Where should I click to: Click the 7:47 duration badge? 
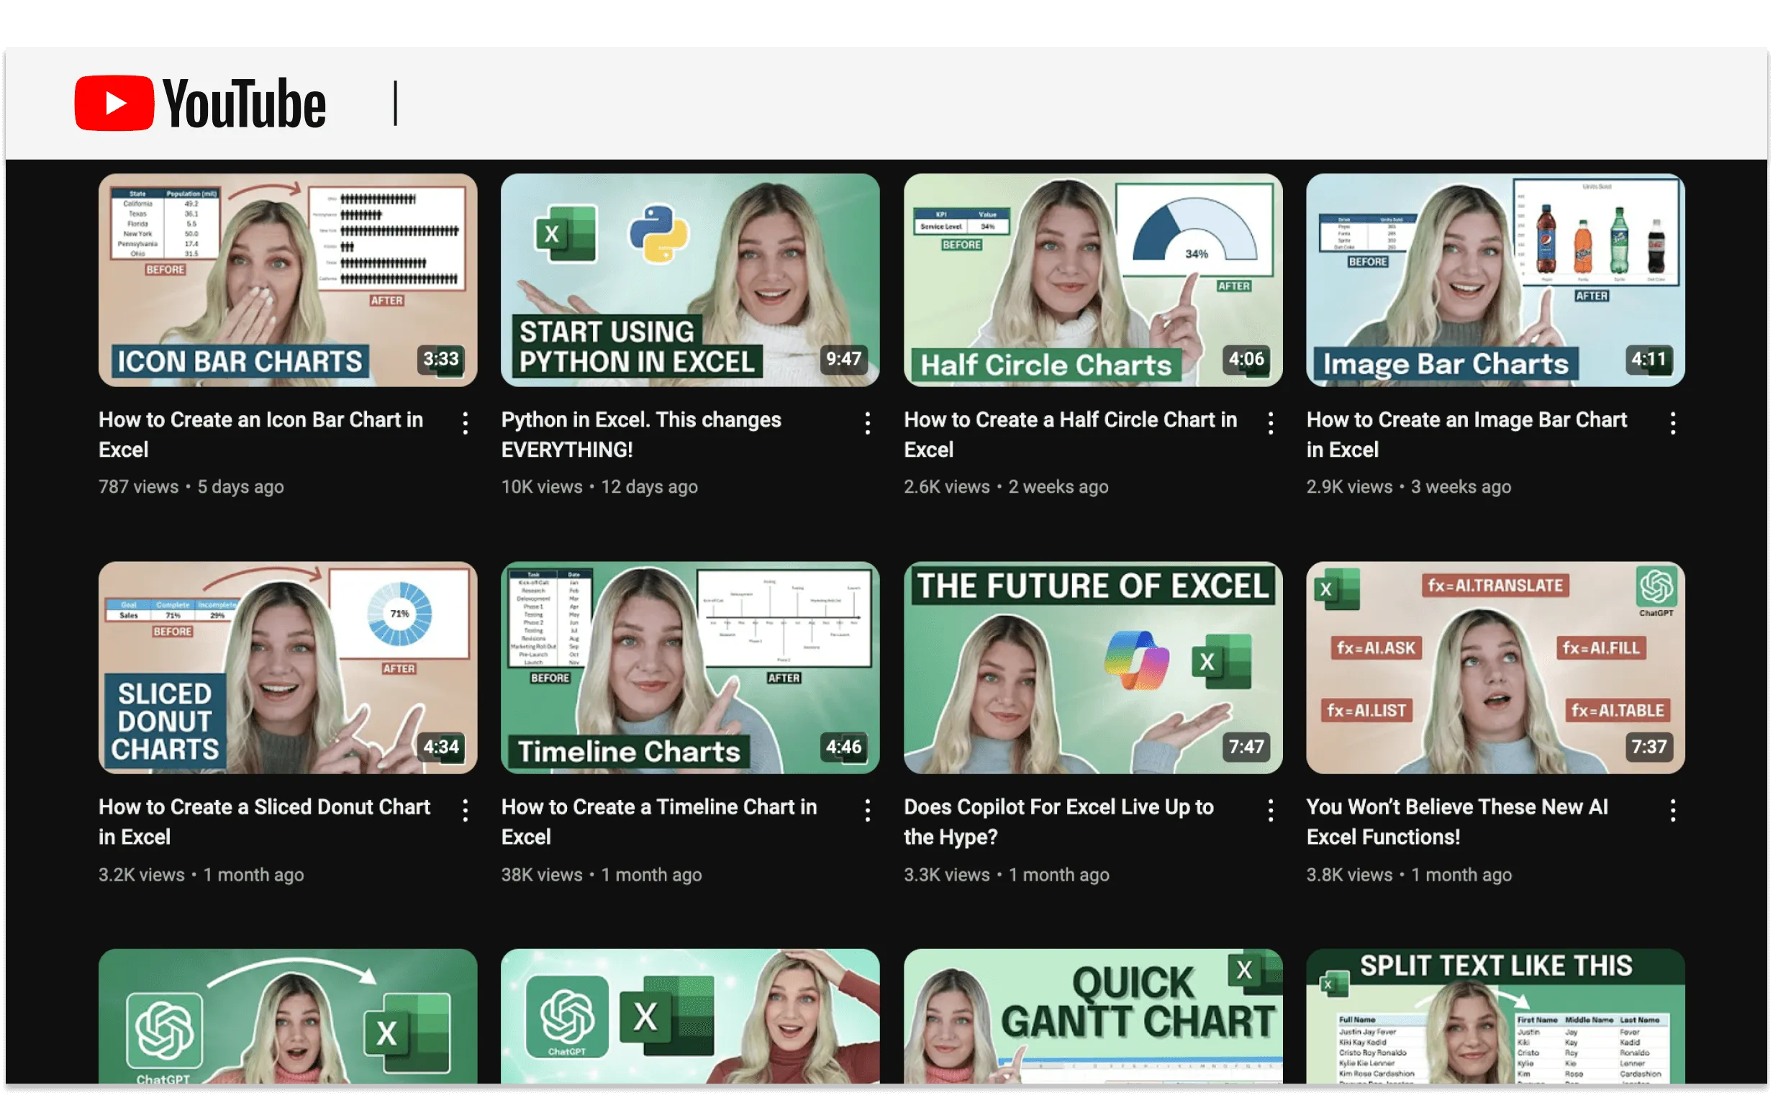pyautogui.click(x=1246, y=747)
